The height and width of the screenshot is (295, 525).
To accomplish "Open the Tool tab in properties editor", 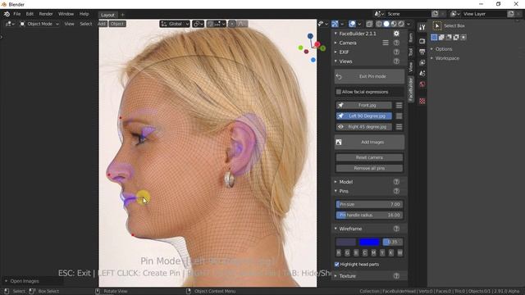I will point(422,27).
